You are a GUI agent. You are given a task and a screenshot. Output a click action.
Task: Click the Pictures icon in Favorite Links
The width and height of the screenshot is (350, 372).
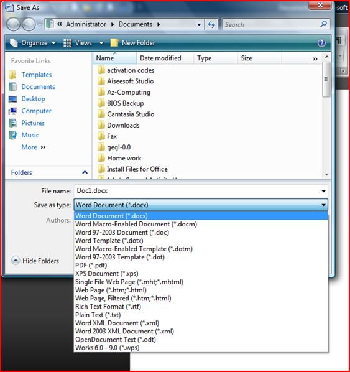pyautogui.click(x=12, y=123)
